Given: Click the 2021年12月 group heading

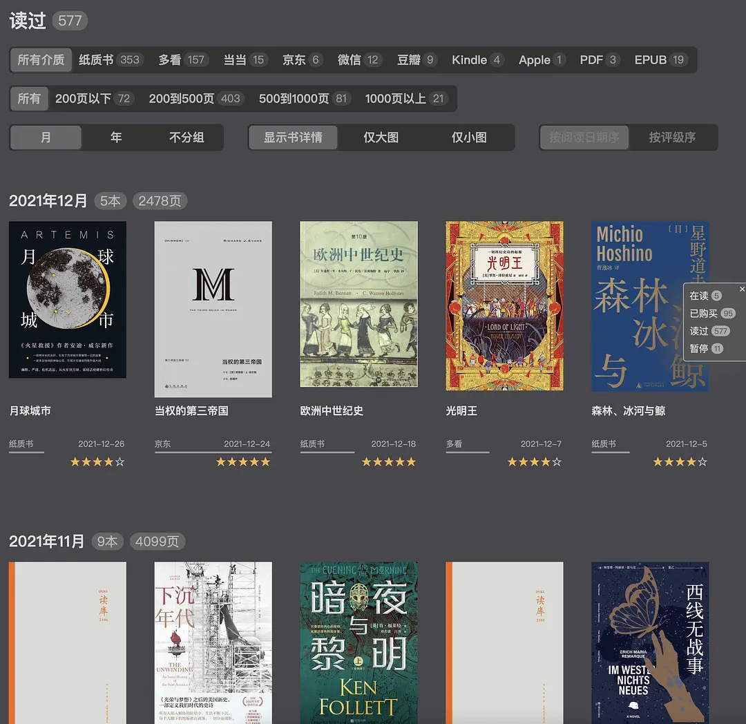Looking at the screenshot, I should point(48,201).
